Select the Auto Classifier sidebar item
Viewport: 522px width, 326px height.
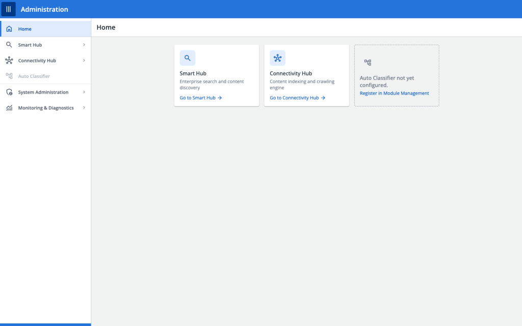[45, 76]
